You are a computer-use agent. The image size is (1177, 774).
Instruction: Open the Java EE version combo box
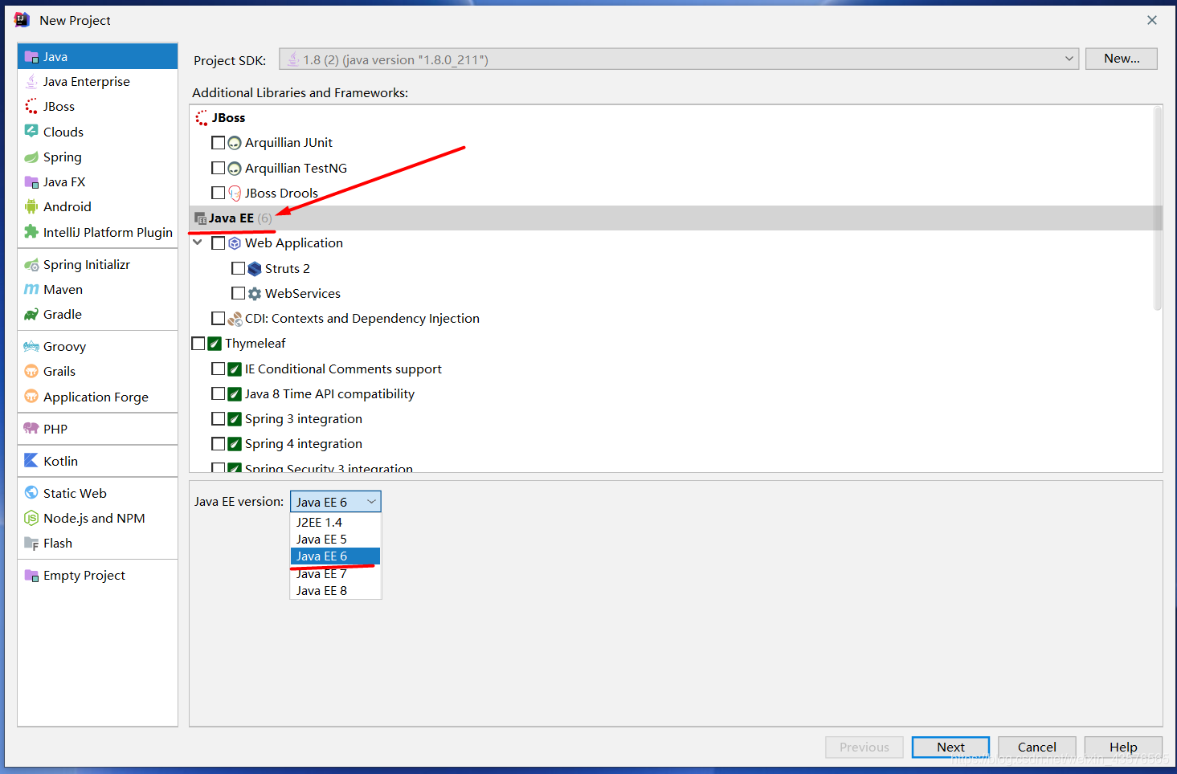point(335,502)
